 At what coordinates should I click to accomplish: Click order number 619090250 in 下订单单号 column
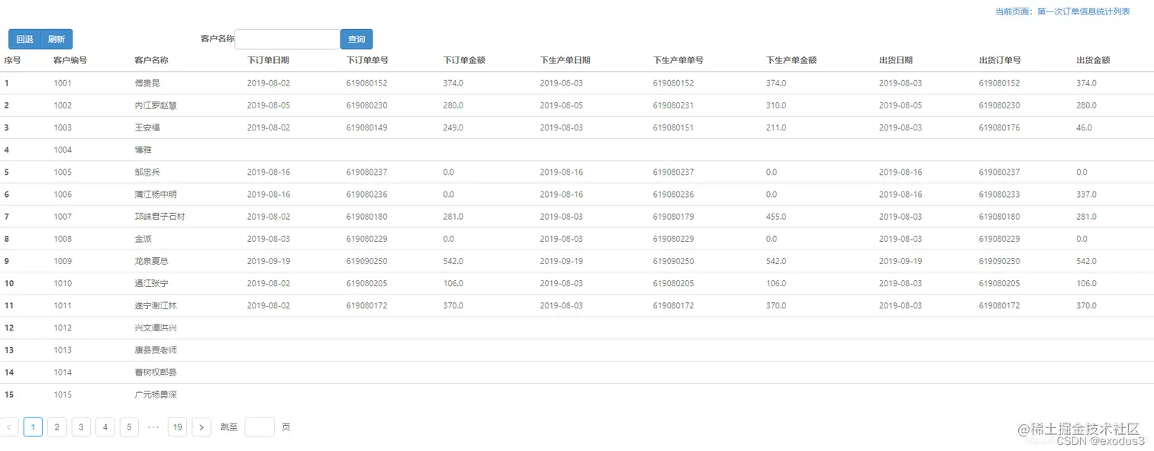click(367, 261)
